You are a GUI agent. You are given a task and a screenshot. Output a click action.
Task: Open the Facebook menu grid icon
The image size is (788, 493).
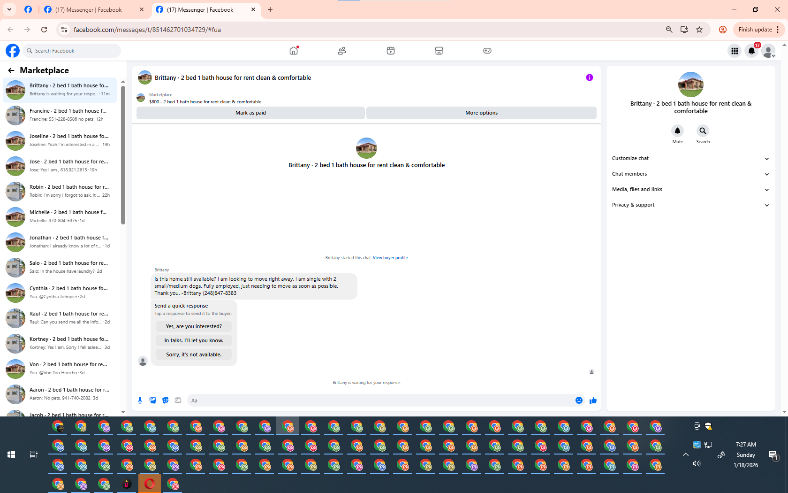(735, 51)
